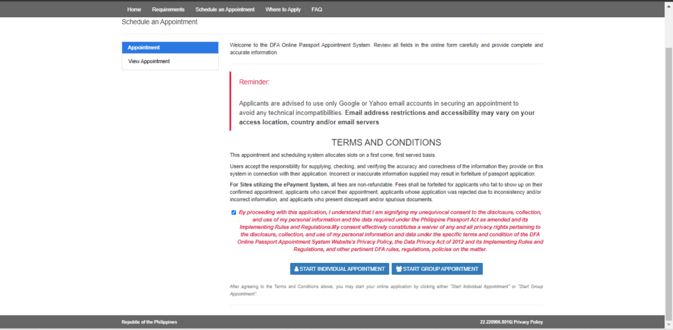Image resolution: width=673 pixels, height=330 pixels.
Task: Open the FAQ page
Action: [317, 9]
